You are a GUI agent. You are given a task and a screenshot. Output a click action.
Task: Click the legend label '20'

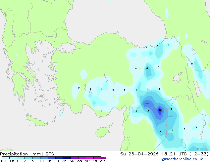57,161
